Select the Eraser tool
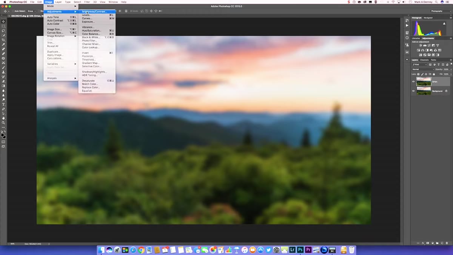Screen dimensions: 453x255 point(3,81)
